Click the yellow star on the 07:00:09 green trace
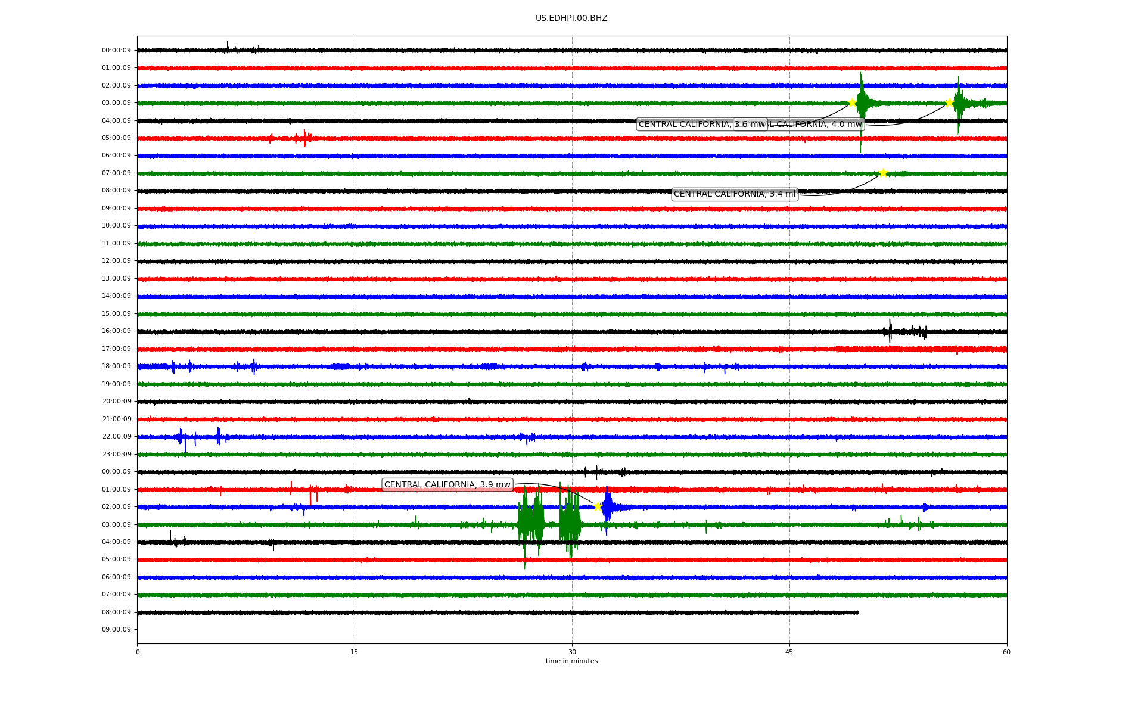Viewport: 1144px width, 715px height. (883, 173)
